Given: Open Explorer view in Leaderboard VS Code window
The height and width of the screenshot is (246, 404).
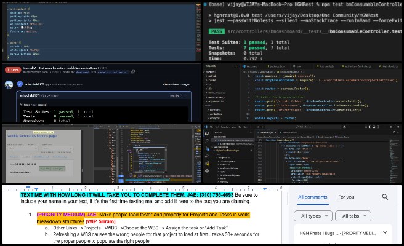Looking at the screenshot, I should point(207,133).
